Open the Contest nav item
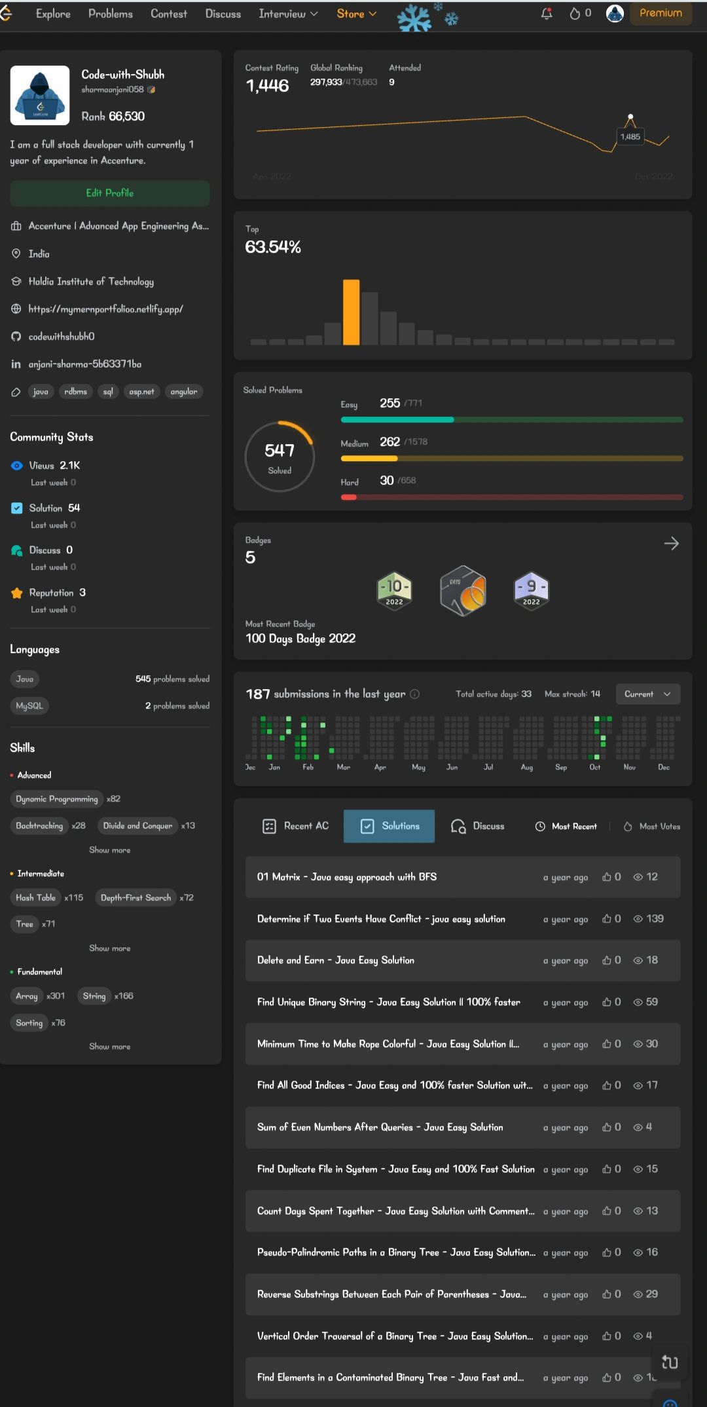 [169, 14]
